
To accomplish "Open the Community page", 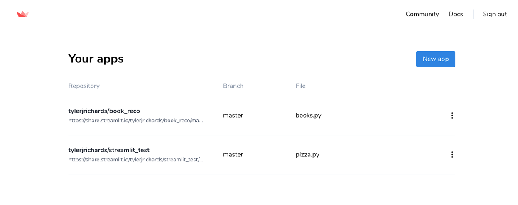I will [422, 14].
